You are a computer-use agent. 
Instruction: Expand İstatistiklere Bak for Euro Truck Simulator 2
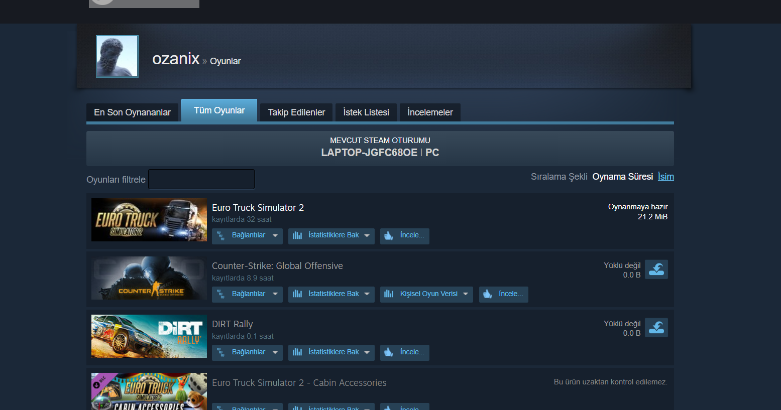(331, 236)
